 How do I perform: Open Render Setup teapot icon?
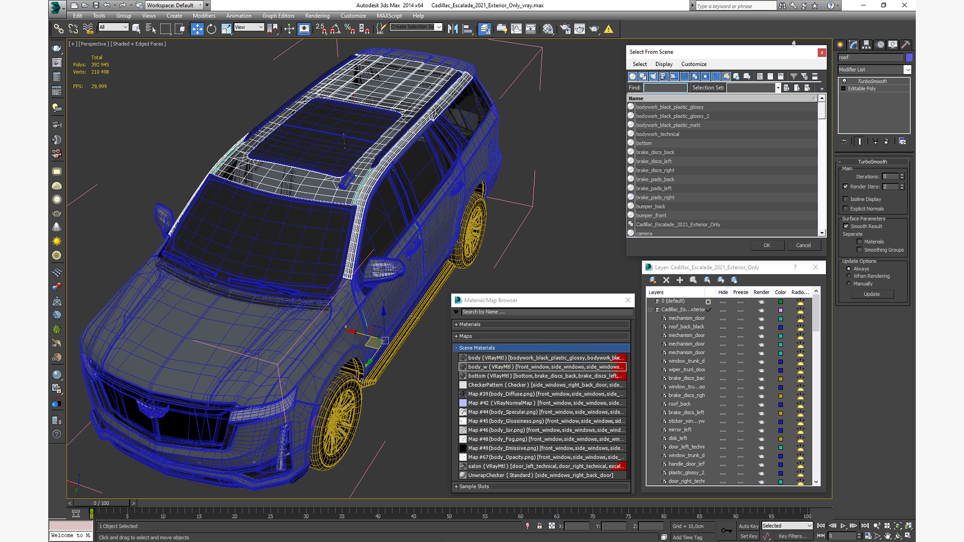(x=565, y=29)
